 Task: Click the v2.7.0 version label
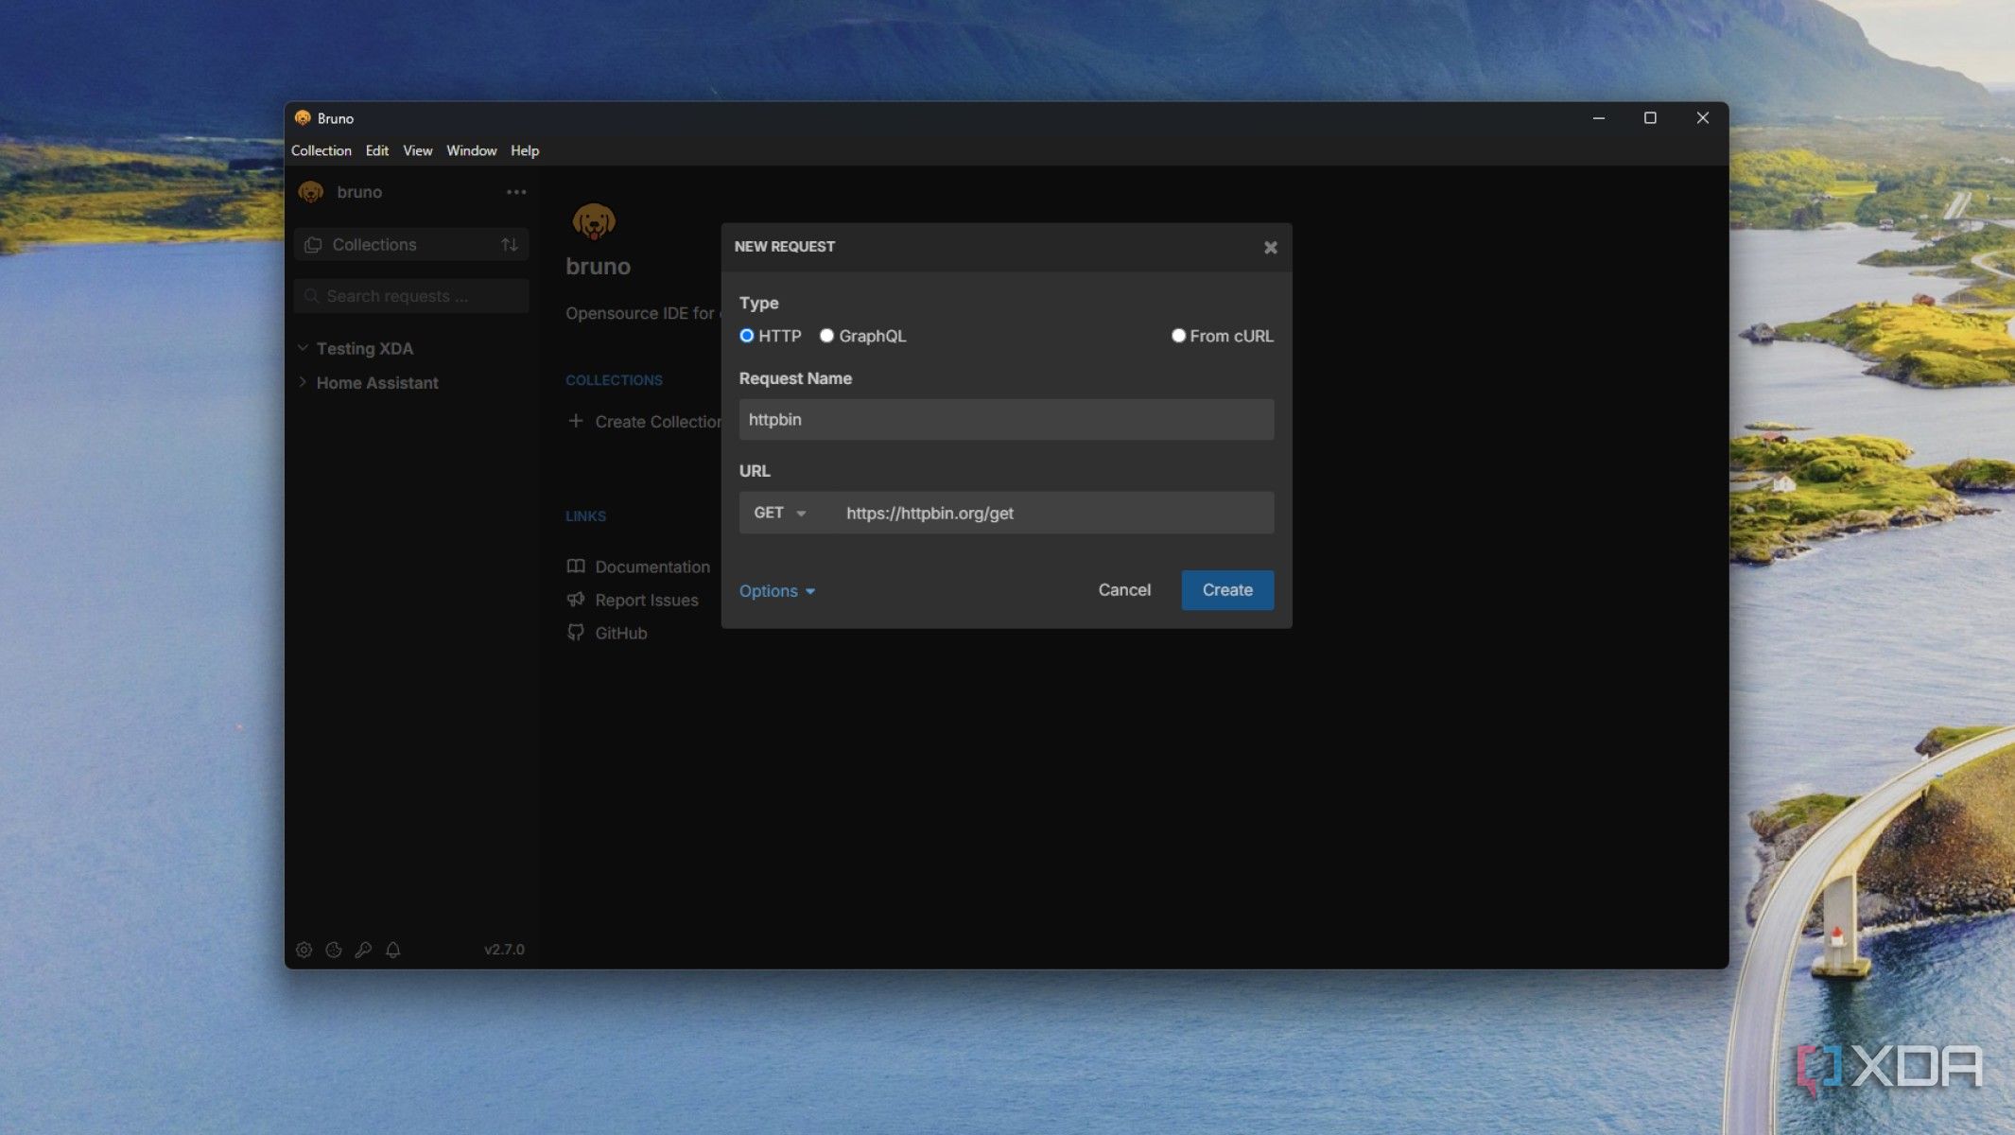pyautogui.click(x=504, y=950)
